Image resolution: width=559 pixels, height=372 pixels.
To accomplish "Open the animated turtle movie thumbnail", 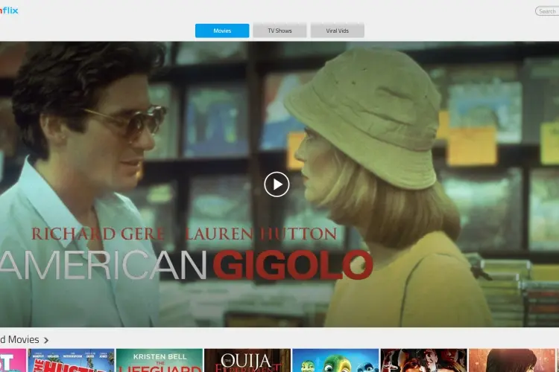I will 335,360.
